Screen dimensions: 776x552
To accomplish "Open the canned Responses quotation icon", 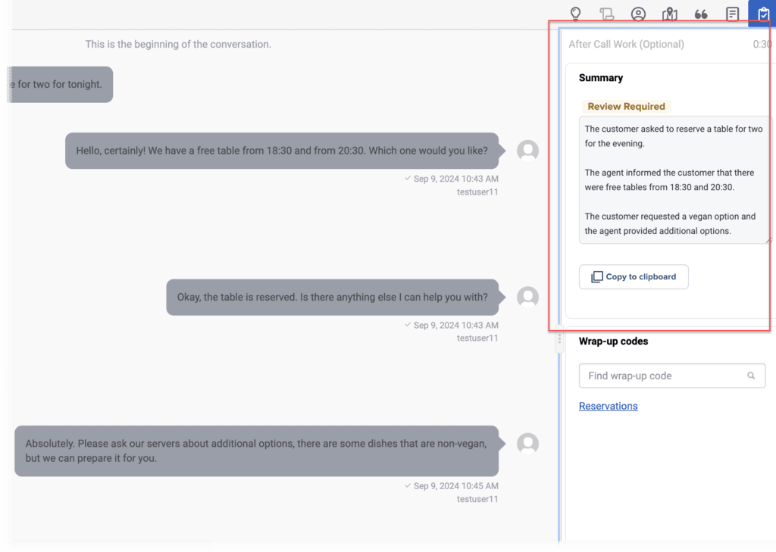I will coord(700,14).
